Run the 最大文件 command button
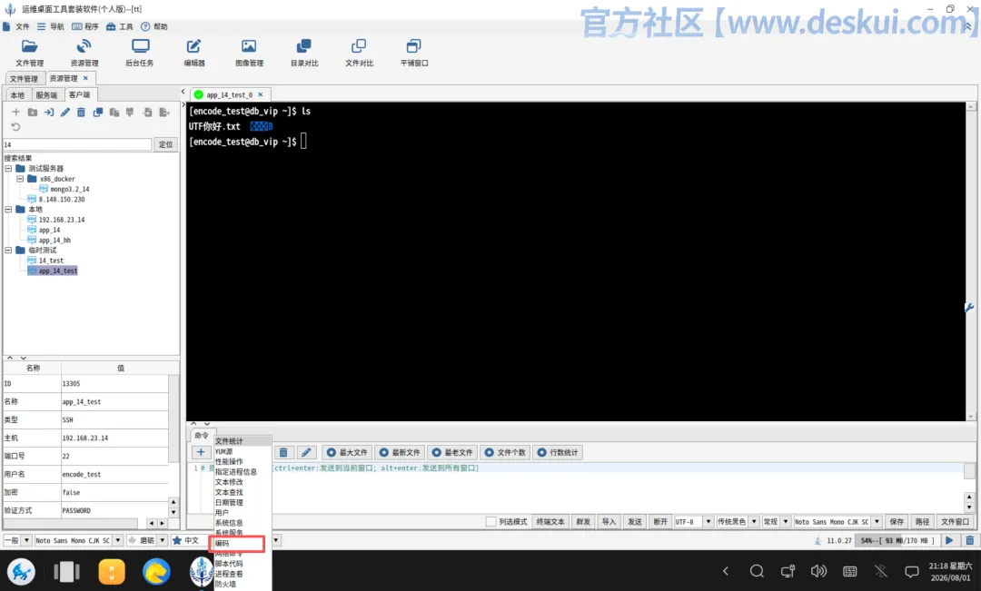The image size is (981, 591). (347, 452)
